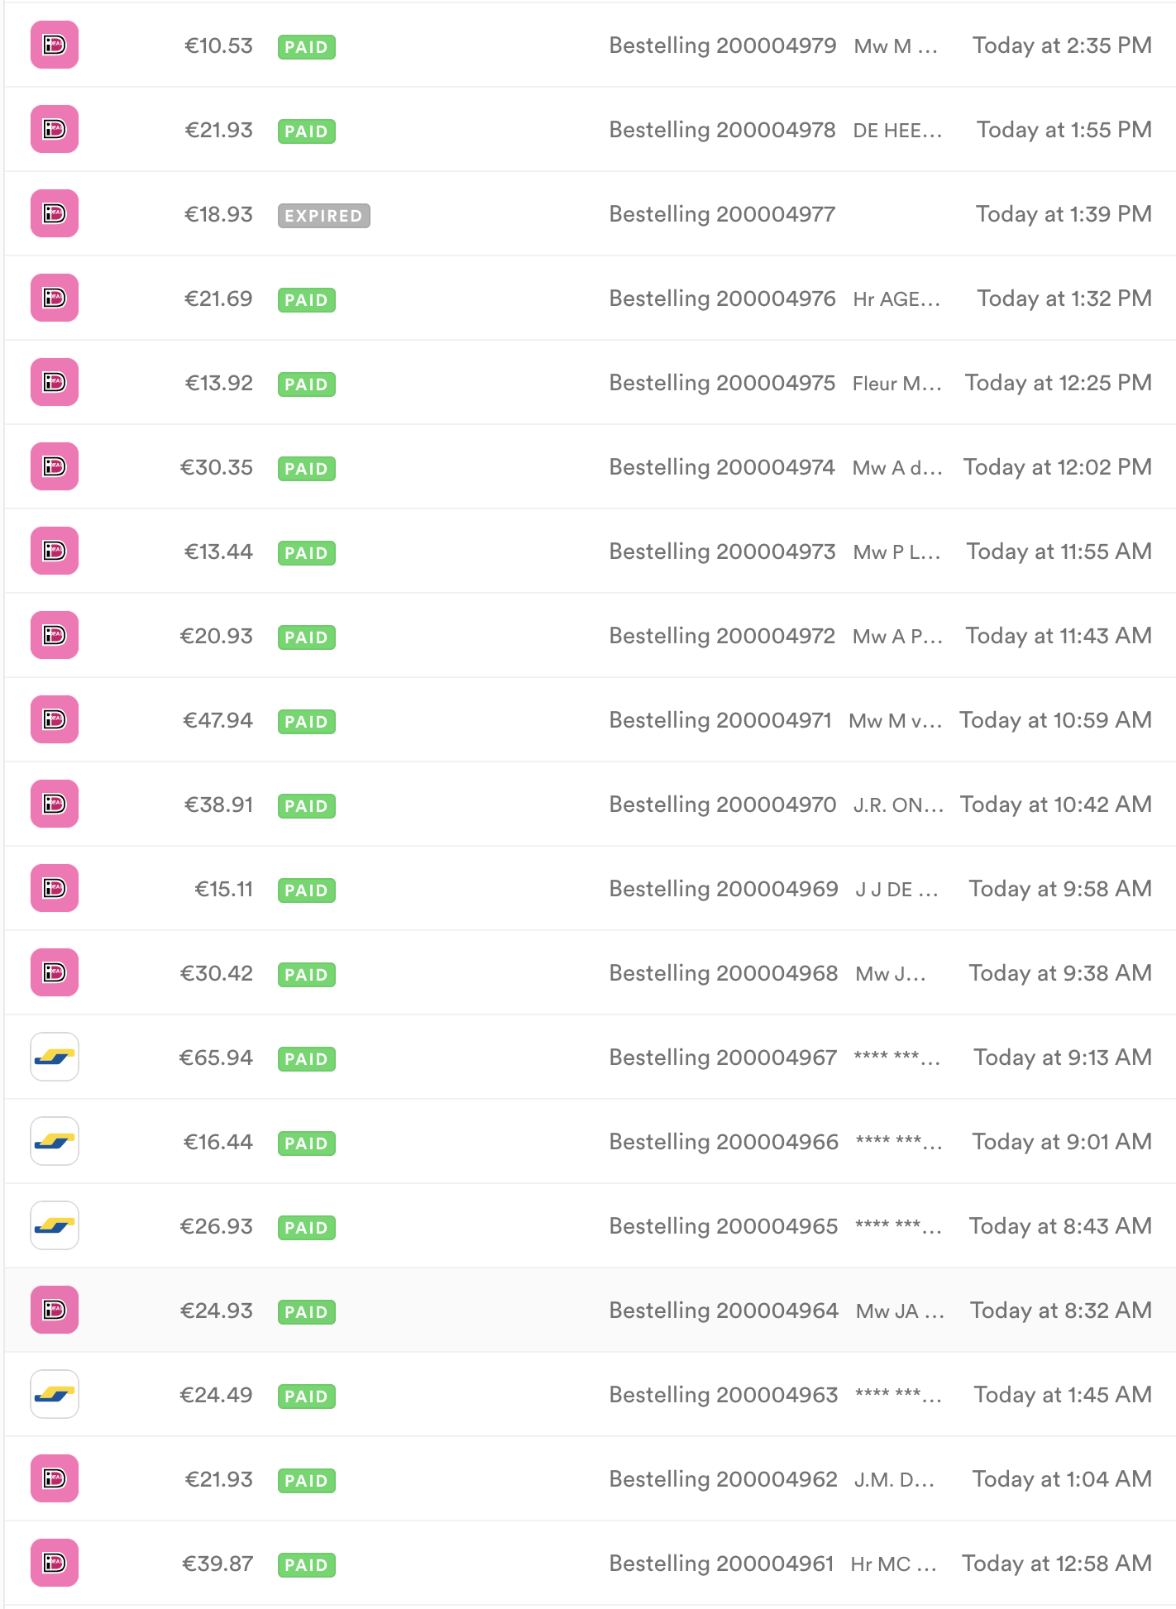Click the EXPIRED status badge
Screen dimensions: 1176x1609
tap(323, 215)
